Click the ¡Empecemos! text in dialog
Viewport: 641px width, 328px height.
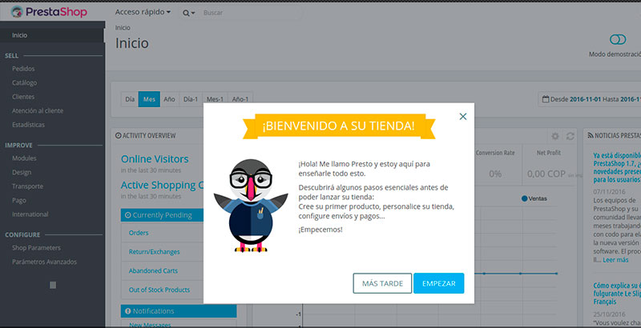pos(320,230)
